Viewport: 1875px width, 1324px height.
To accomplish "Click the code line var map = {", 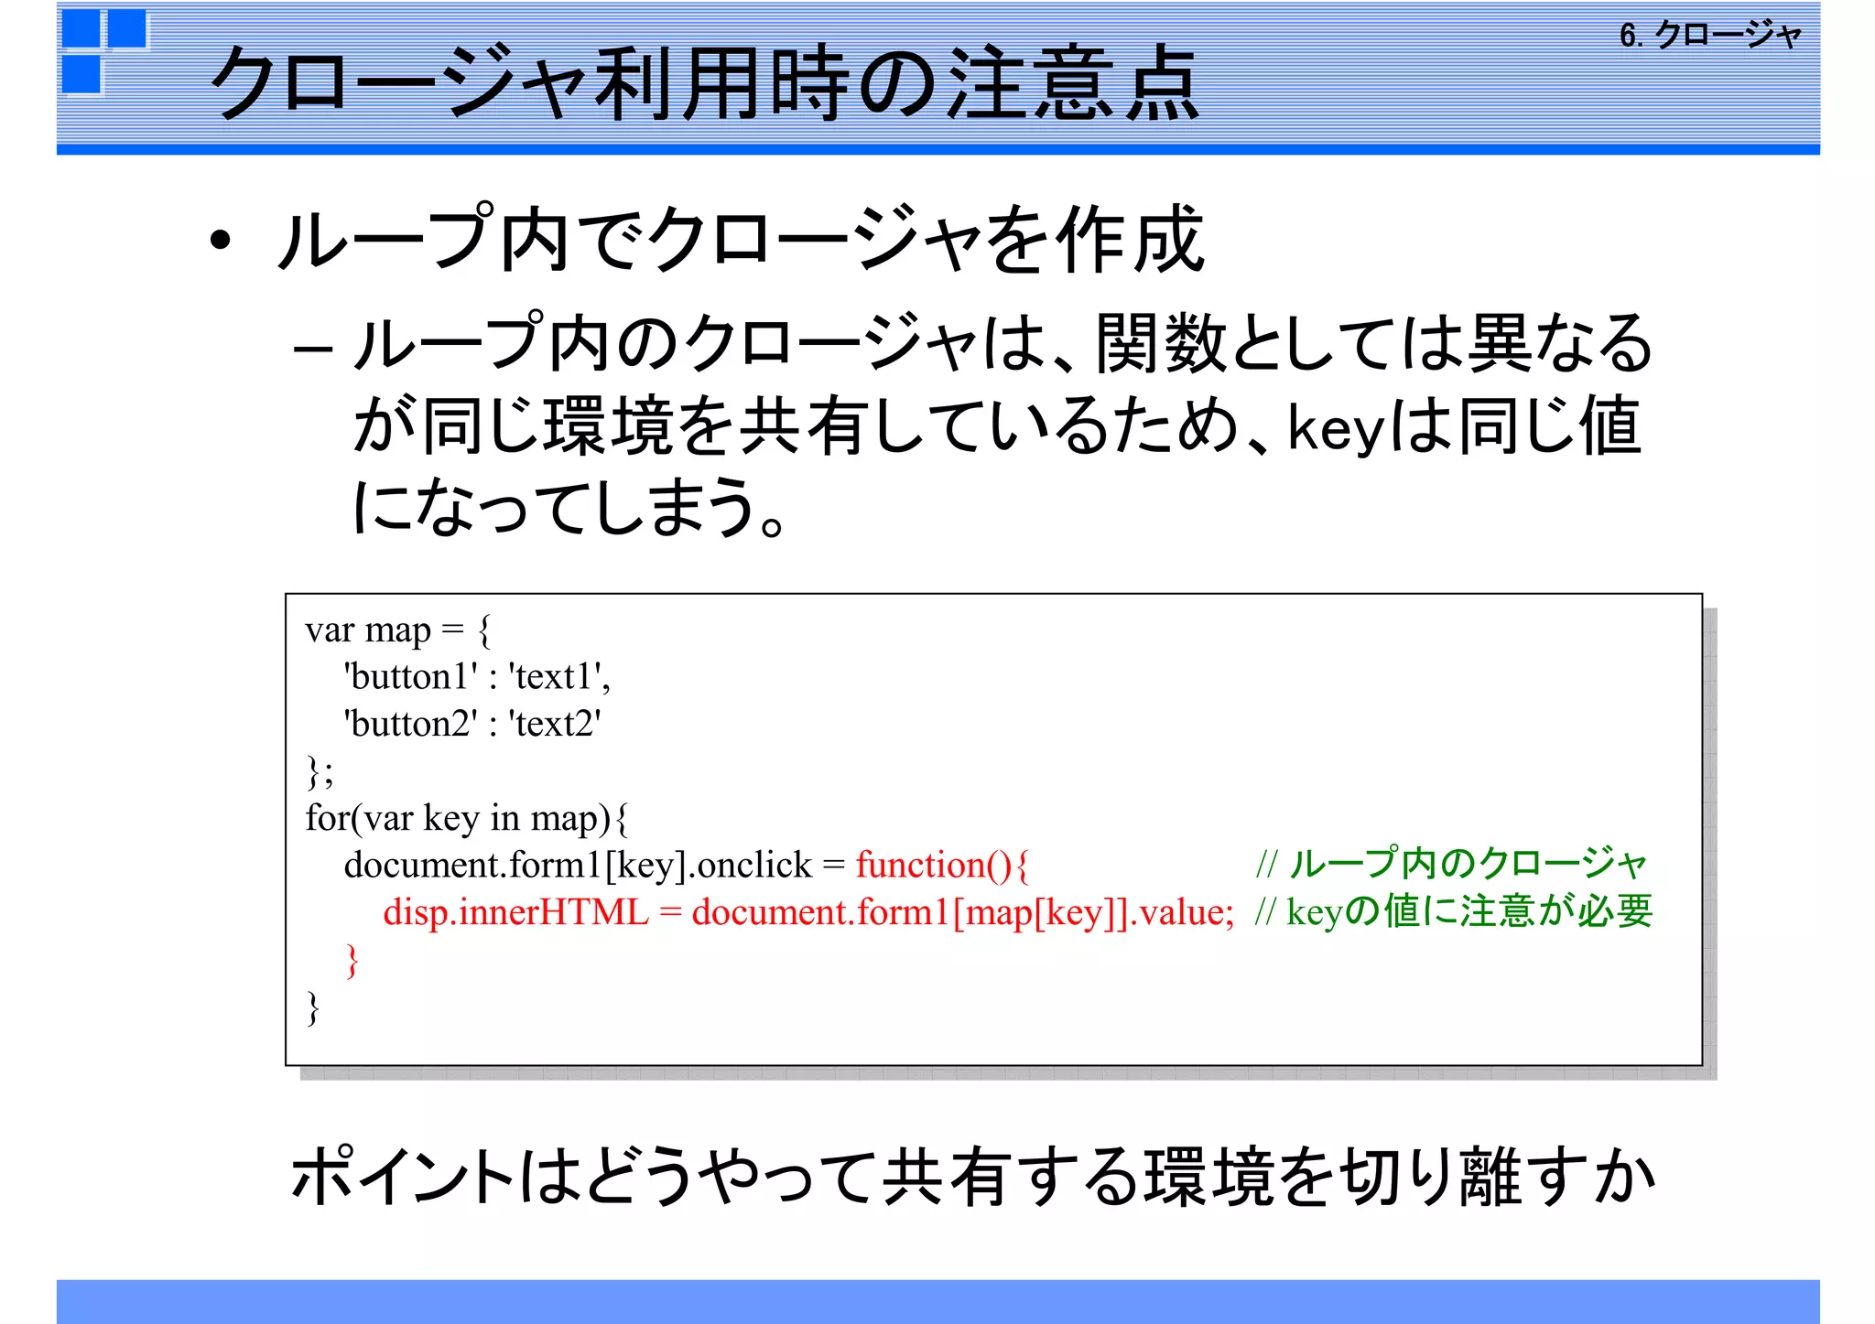I will tap(398, 630).
